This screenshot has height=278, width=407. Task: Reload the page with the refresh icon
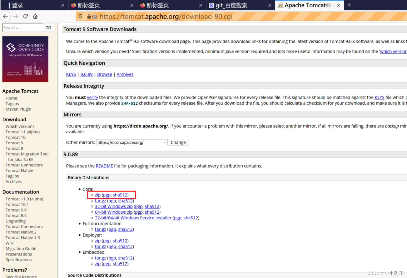(x=26, y=16)
